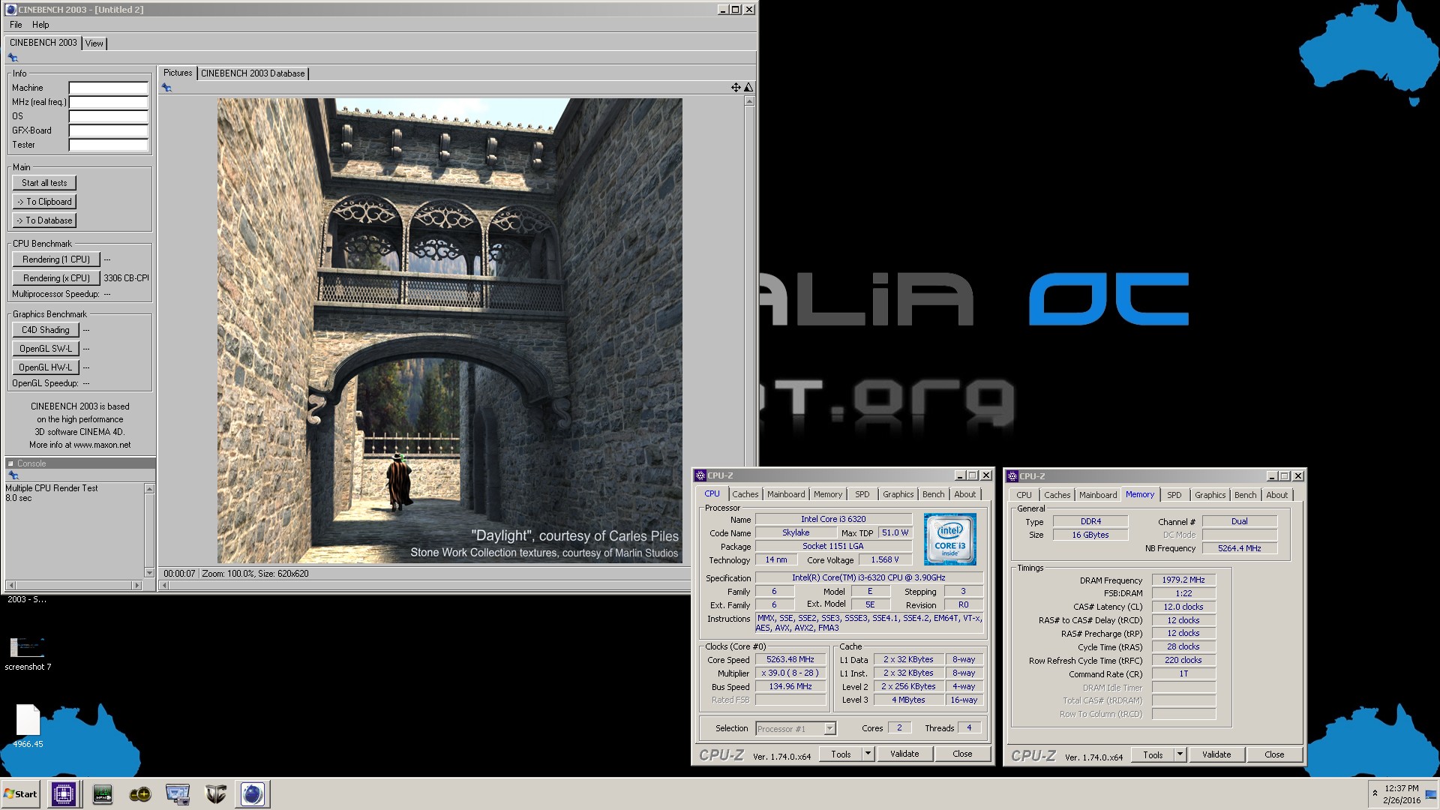Open Caches tab in the CPU-Z Processor window
Image resolution: width=1440 pixels, height=810 pixels.
tap(745, 494)
